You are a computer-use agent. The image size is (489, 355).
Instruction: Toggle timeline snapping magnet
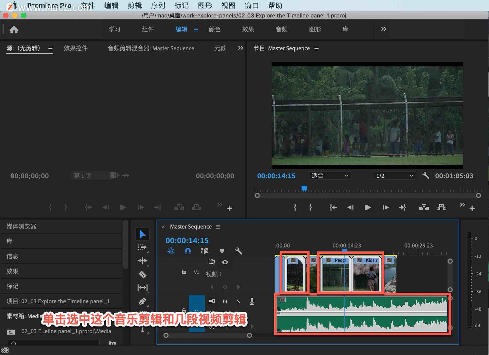[188, 251]
